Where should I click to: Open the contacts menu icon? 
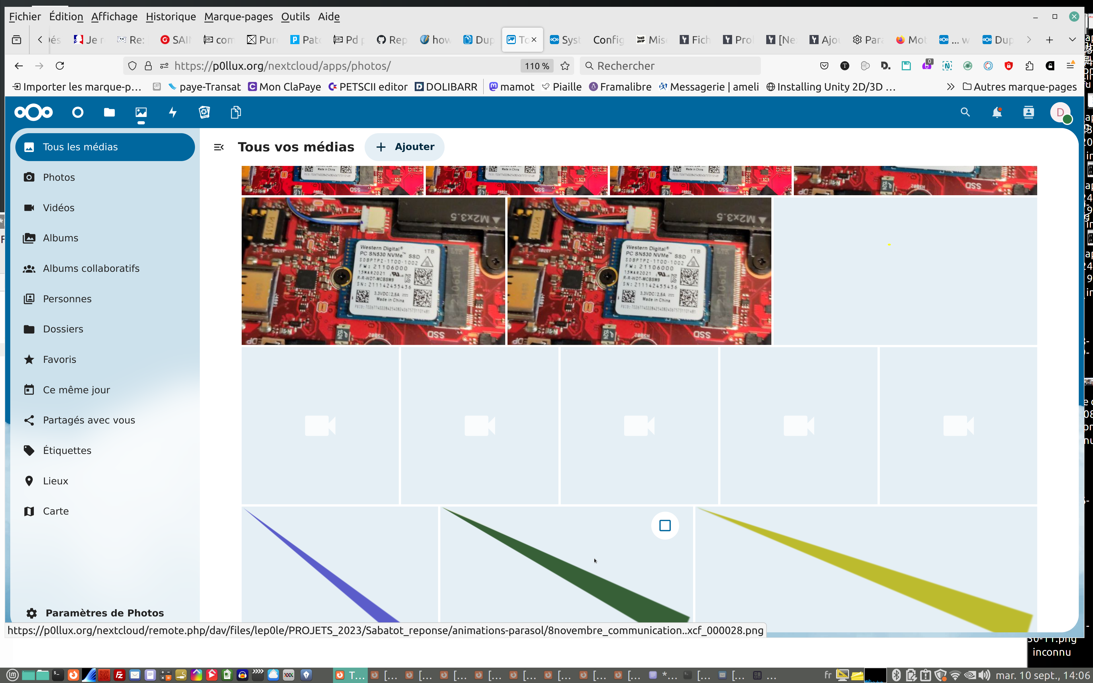pyautogui.click(x=1028, y=112)
